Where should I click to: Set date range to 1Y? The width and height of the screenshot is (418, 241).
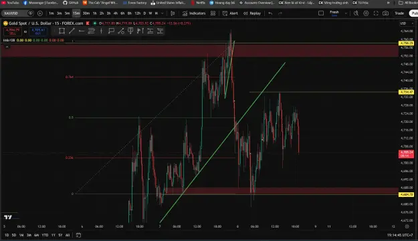[54, 235]
